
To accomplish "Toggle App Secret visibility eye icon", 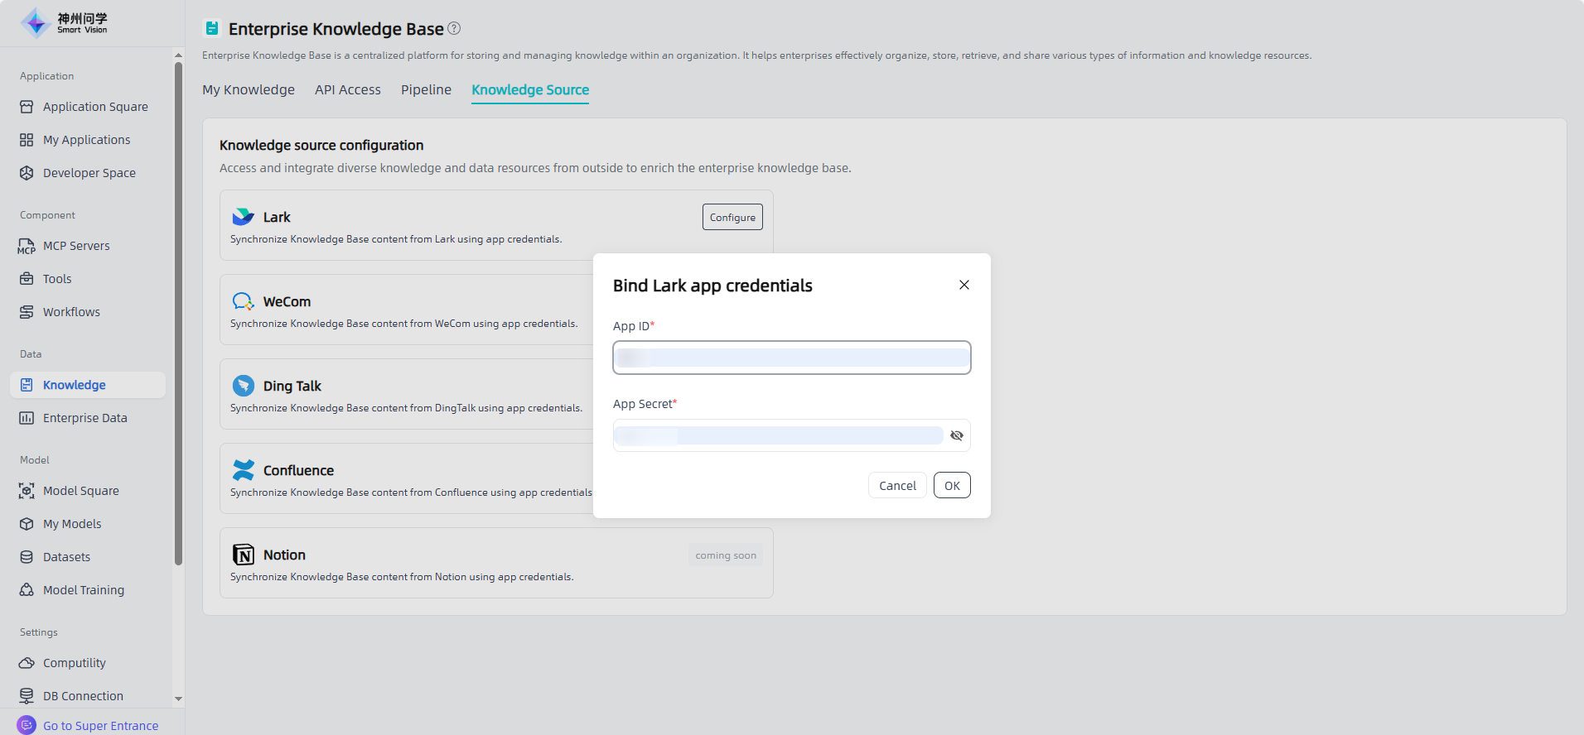I will (957, 435).
